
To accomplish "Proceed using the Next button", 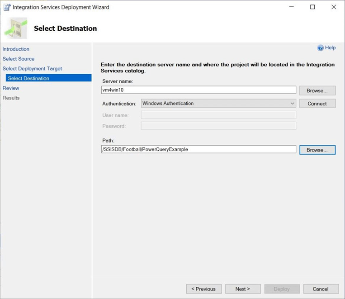I will 243,289.
